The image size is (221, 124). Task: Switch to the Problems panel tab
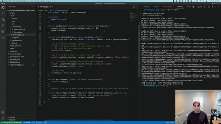tap(146, 7)
